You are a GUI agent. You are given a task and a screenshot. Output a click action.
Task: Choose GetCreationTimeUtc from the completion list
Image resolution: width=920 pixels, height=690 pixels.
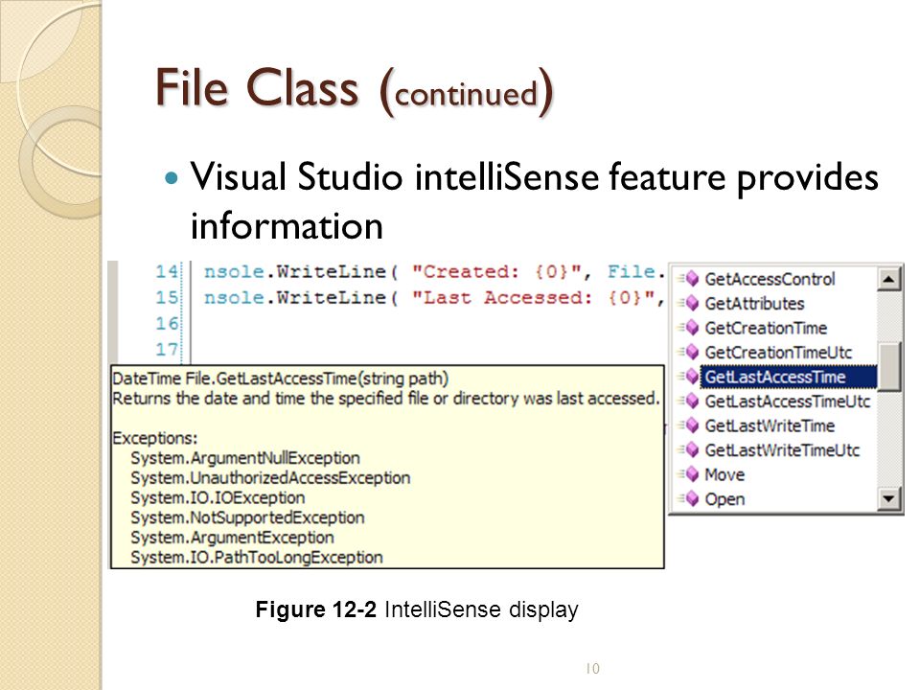tap(778, 352)
